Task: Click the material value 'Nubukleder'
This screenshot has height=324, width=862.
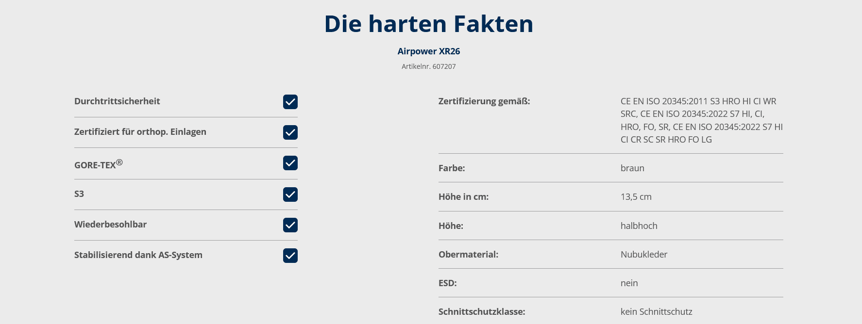Action: pos(644,255)
